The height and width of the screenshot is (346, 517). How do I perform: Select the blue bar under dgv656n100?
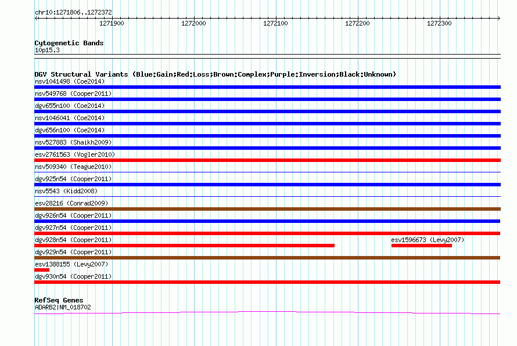(x=267, y=136)
